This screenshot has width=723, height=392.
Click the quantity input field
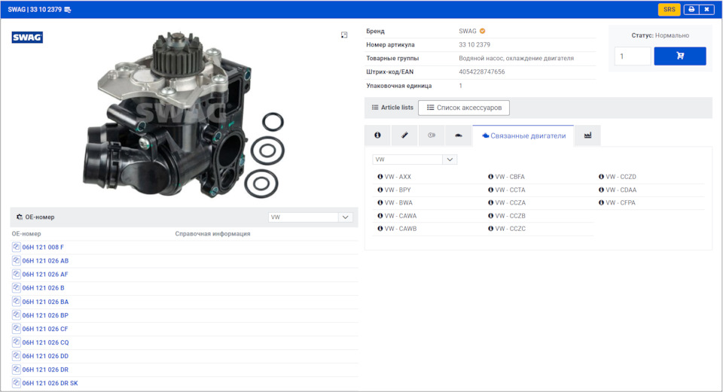[632, 56]
